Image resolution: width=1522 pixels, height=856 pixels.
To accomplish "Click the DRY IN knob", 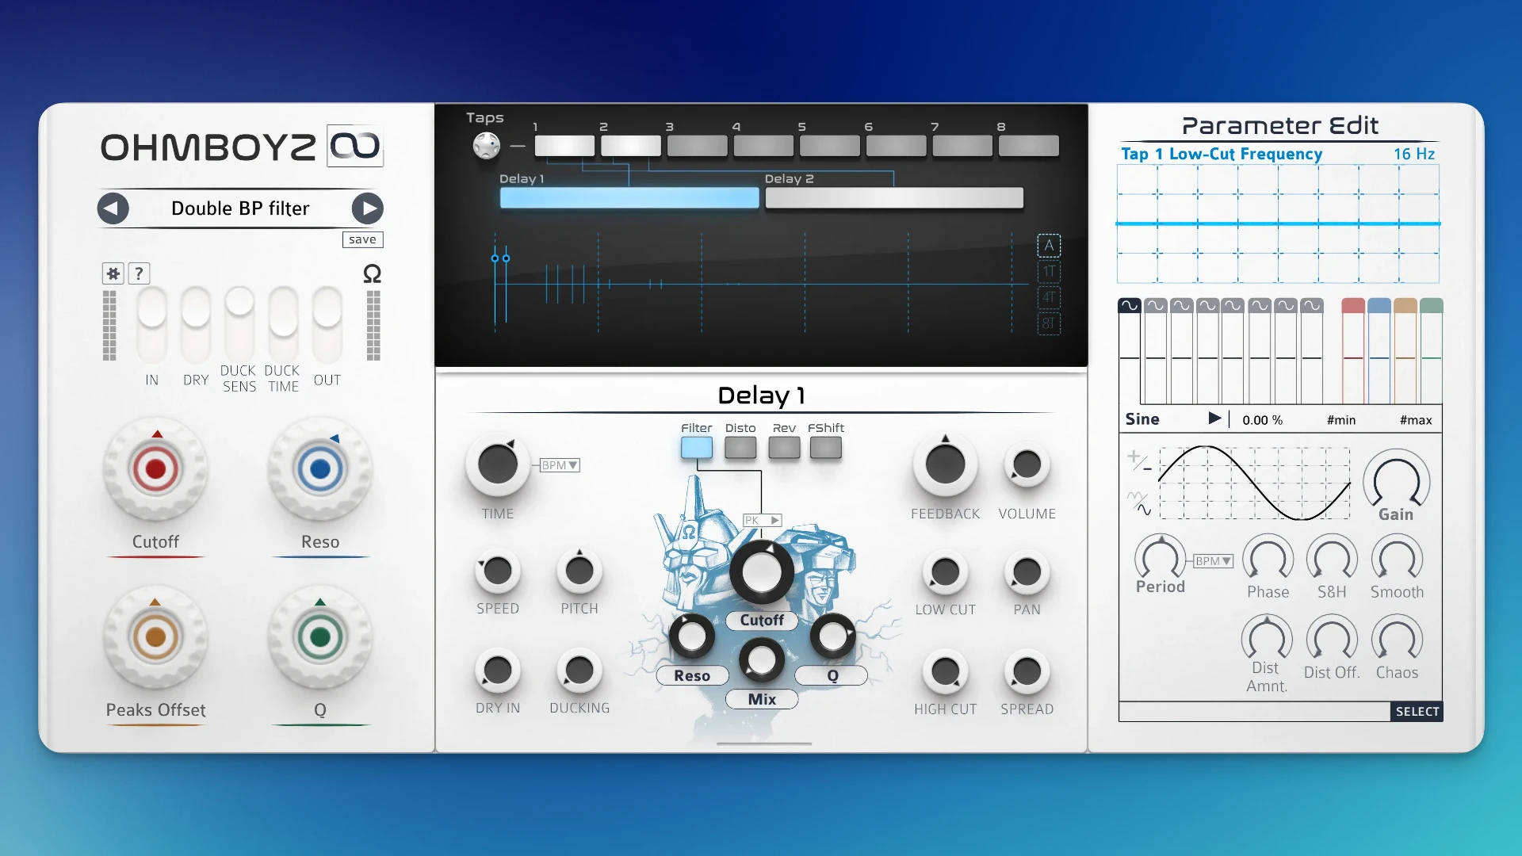I will (497, 671).
